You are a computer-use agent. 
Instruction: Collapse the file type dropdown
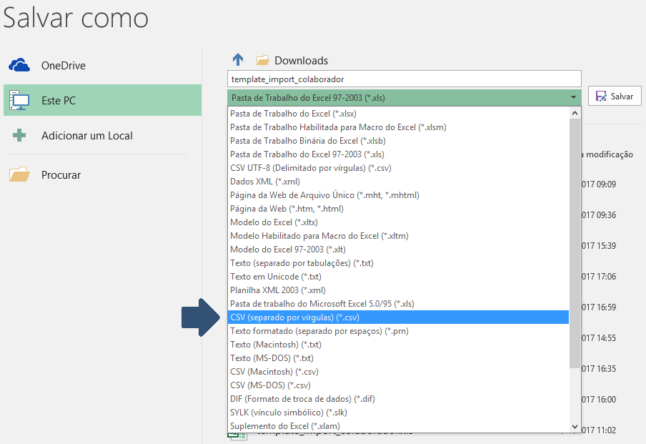point(573,97)
